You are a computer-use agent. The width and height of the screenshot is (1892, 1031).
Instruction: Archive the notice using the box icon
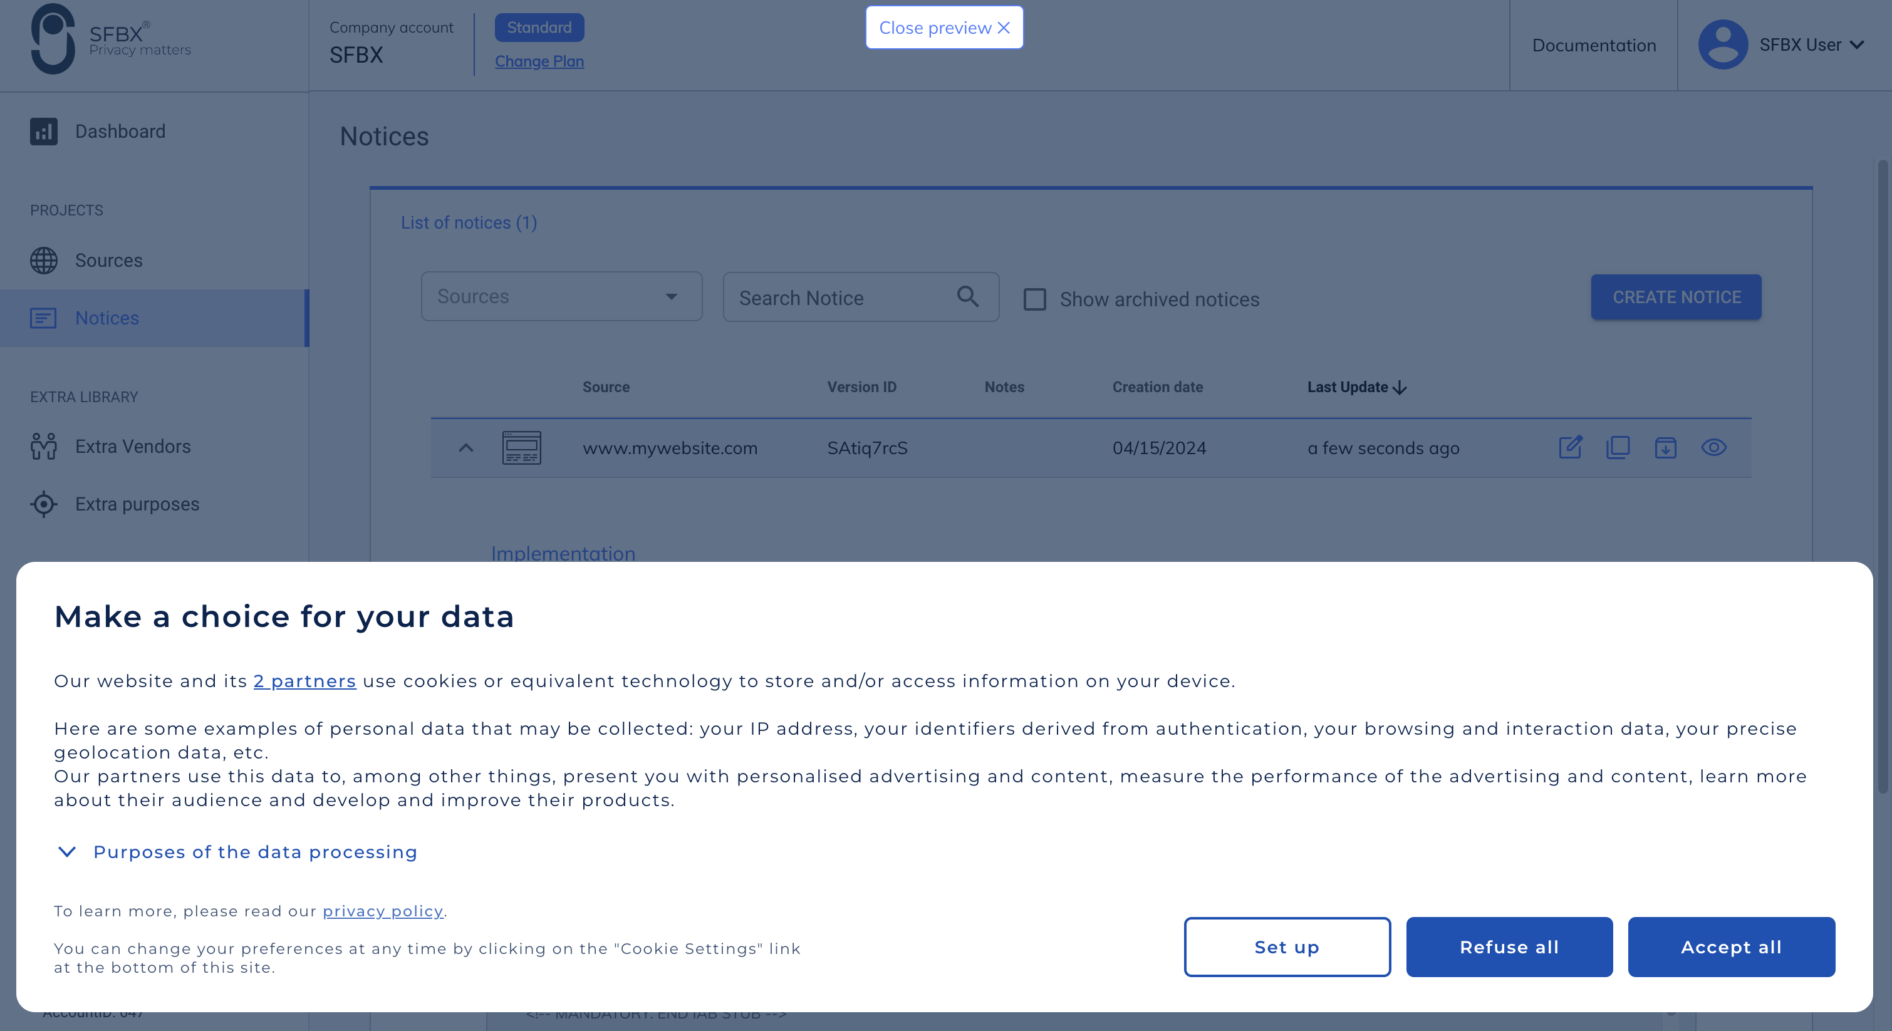(x=1666, y=448)
